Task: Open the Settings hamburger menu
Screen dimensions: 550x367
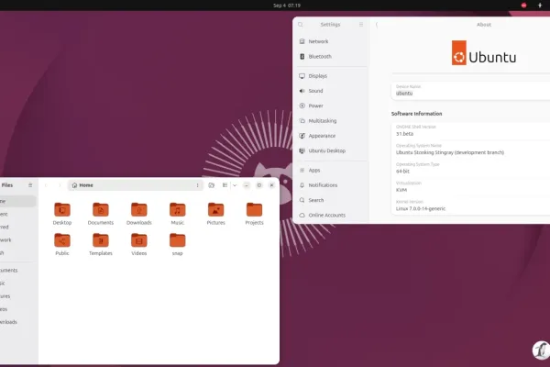Action: 361,25
